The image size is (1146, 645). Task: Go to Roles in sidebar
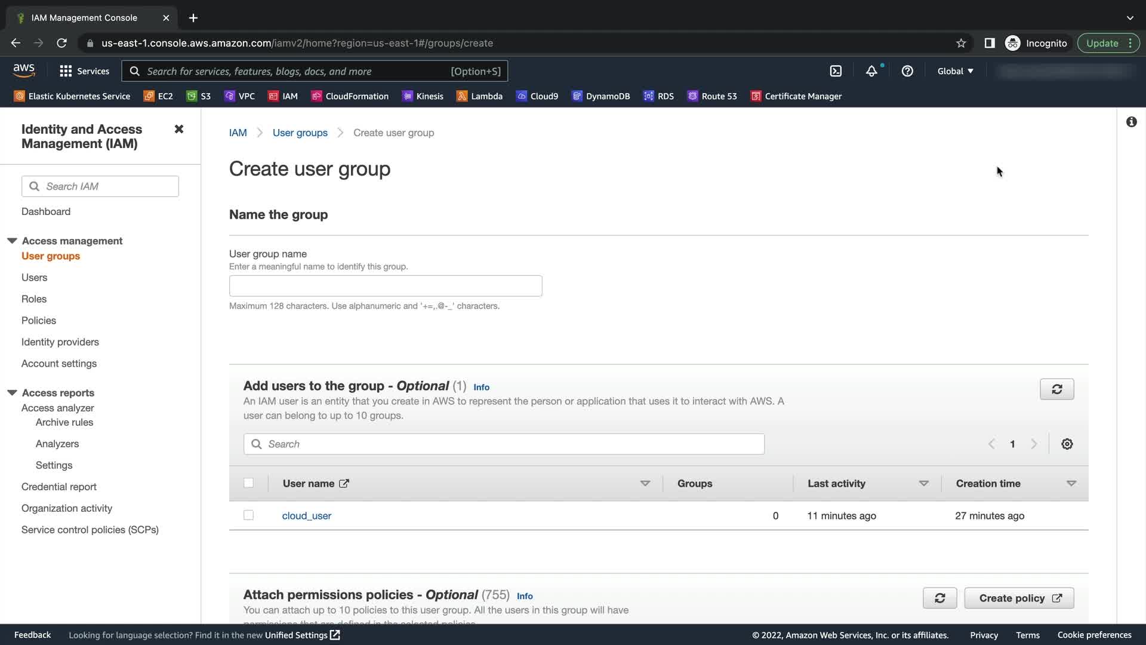[34, 299]
